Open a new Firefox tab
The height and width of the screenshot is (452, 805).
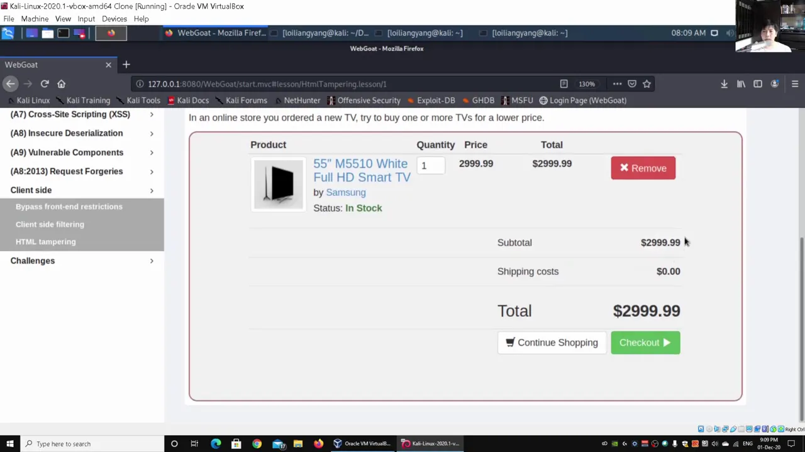click(126, 65)
